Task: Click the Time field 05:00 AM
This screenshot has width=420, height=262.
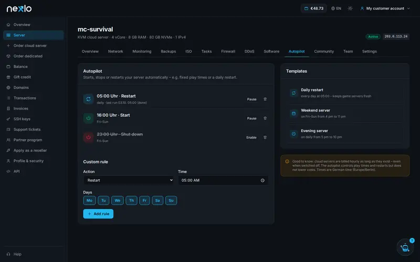Action: (x=223, y=180)
